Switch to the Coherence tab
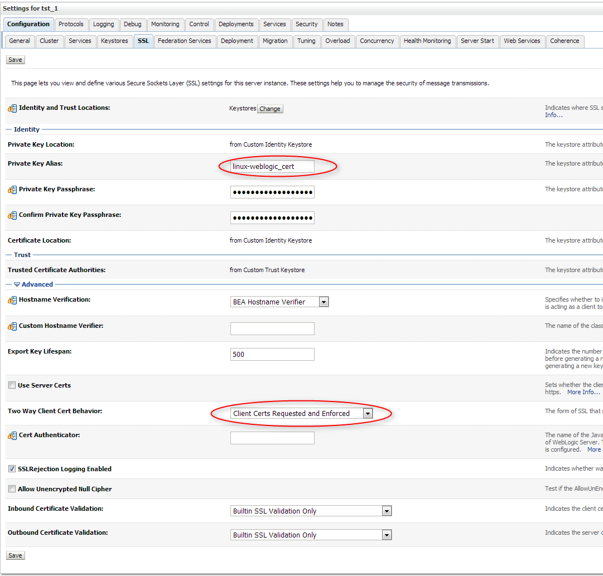Image resolution: width=603 pixels, height=576 pixels. tap(565, 41)
